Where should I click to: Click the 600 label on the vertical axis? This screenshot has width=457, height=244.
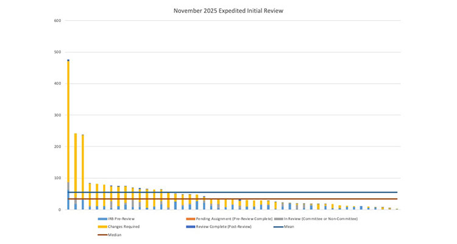click(57, 21)
